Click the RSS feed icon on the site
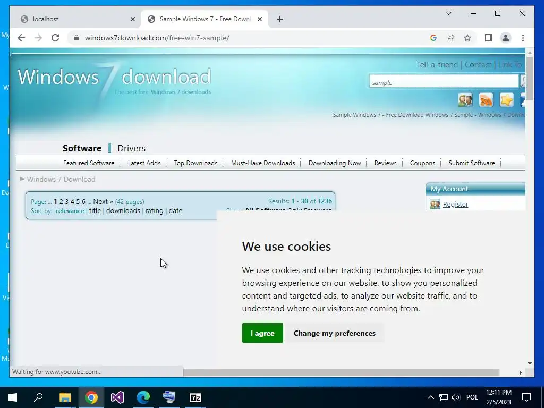This screenshot has width=544, height=408. [486, 100]
